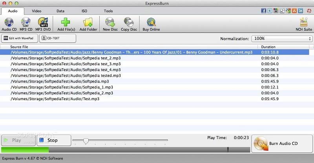Image resolution: width=314 pixels, height=163 pixels.
Task: Open the NCH Suite toolbox
Action: (x=304, y=22)
